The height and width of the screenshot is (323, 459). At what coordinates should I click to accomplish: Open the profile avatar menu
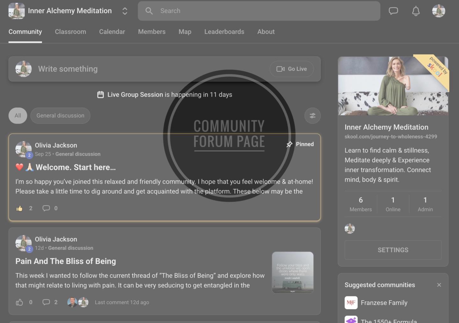438,11
